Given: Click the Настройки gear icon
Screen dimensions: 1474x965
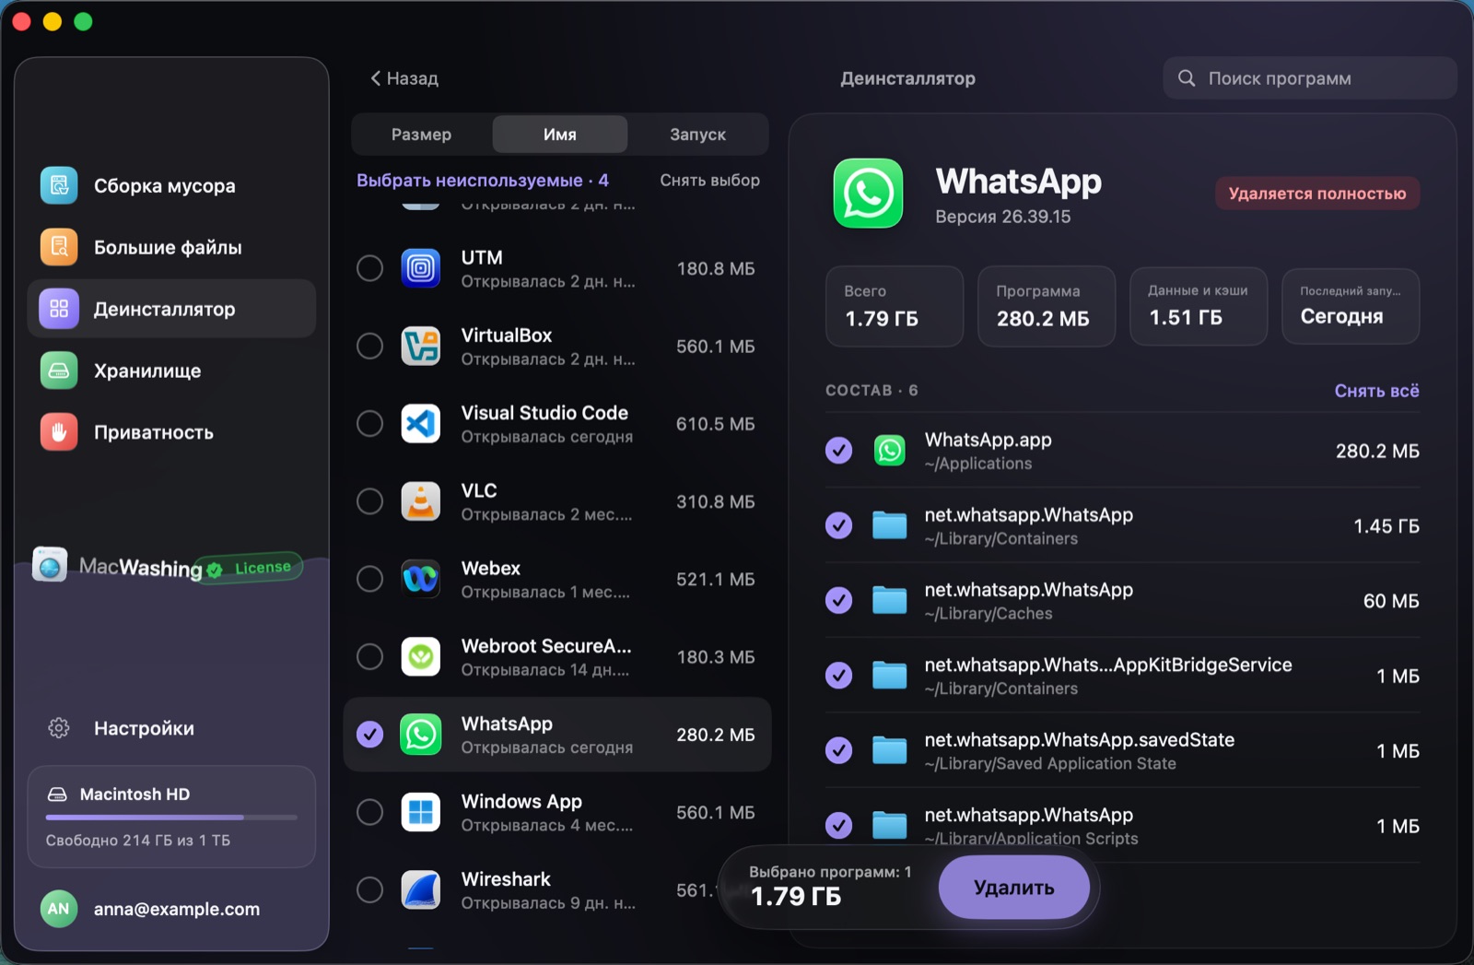Looking at the screenshot, I should pos(59,728).
